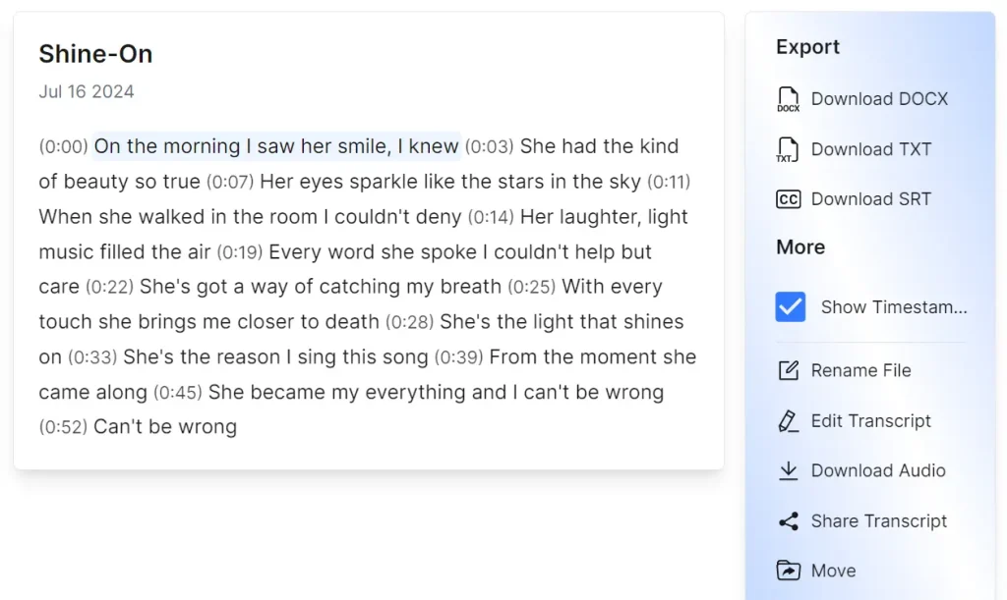
Task: Click the DOCX file icon
Action: pos(788,98)
